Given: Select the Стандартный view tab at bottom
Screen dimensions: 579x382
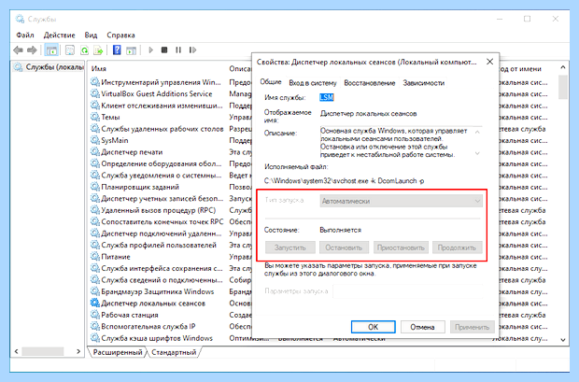Looking at the screenshot, I should click(174, 352).
